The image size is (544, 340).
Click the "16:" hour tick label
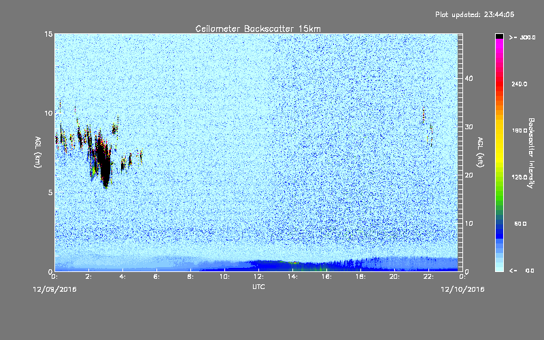[x=326, y=277]
